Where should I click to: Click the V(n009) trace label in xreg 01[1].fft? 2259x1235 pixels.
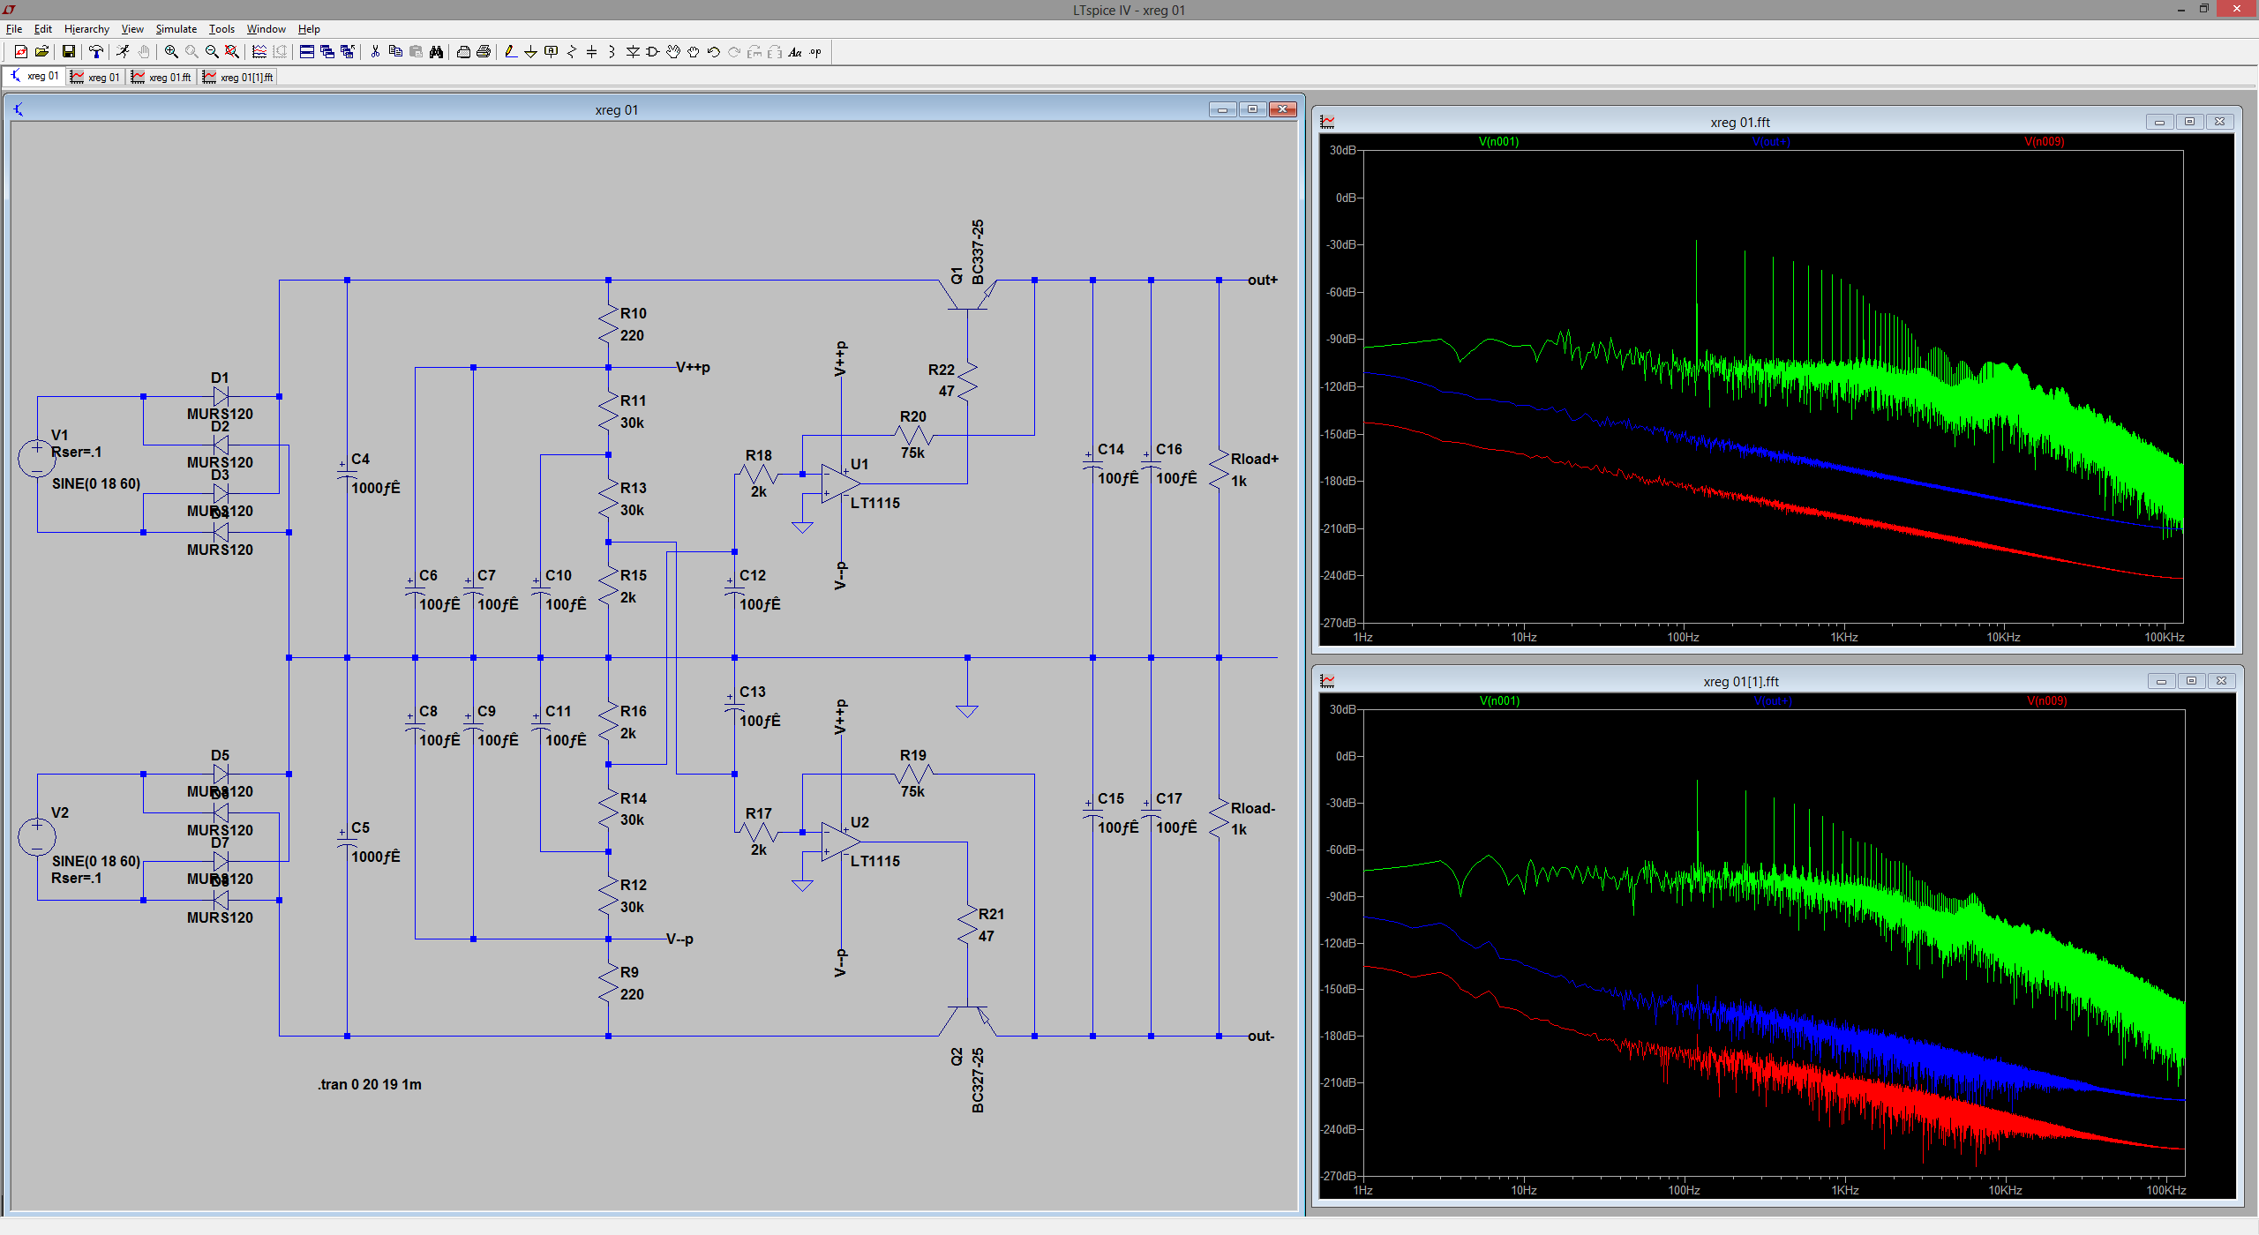pos(2047,701)
